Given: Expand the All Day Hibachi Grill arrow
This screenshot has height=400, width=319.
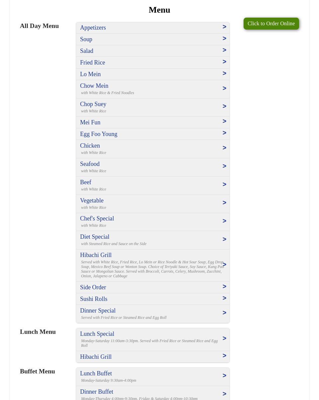Looking at the screenshot, I should pyautogui.click(x=224, y=265).
